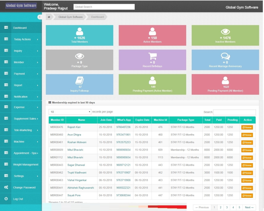This screenshot has width=264, height=211.
Task: Click the chat icon on Recent Marriage Anniversary
Action: (x=225, y=56)
